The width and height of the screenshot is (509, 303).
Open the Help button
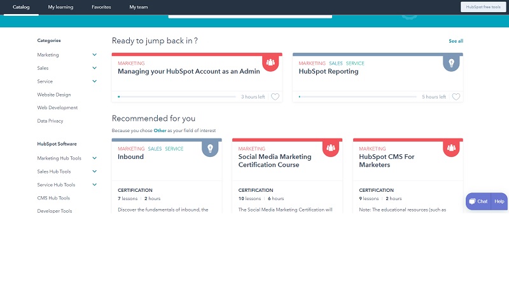(x=499, y=201)
